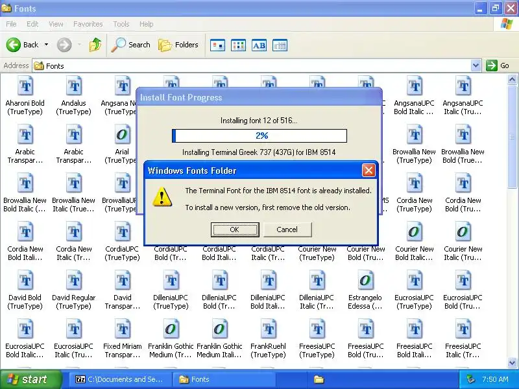Screen dimensions: 519x389
Task: Toggle the Folders pane
Action: (178, 45)
